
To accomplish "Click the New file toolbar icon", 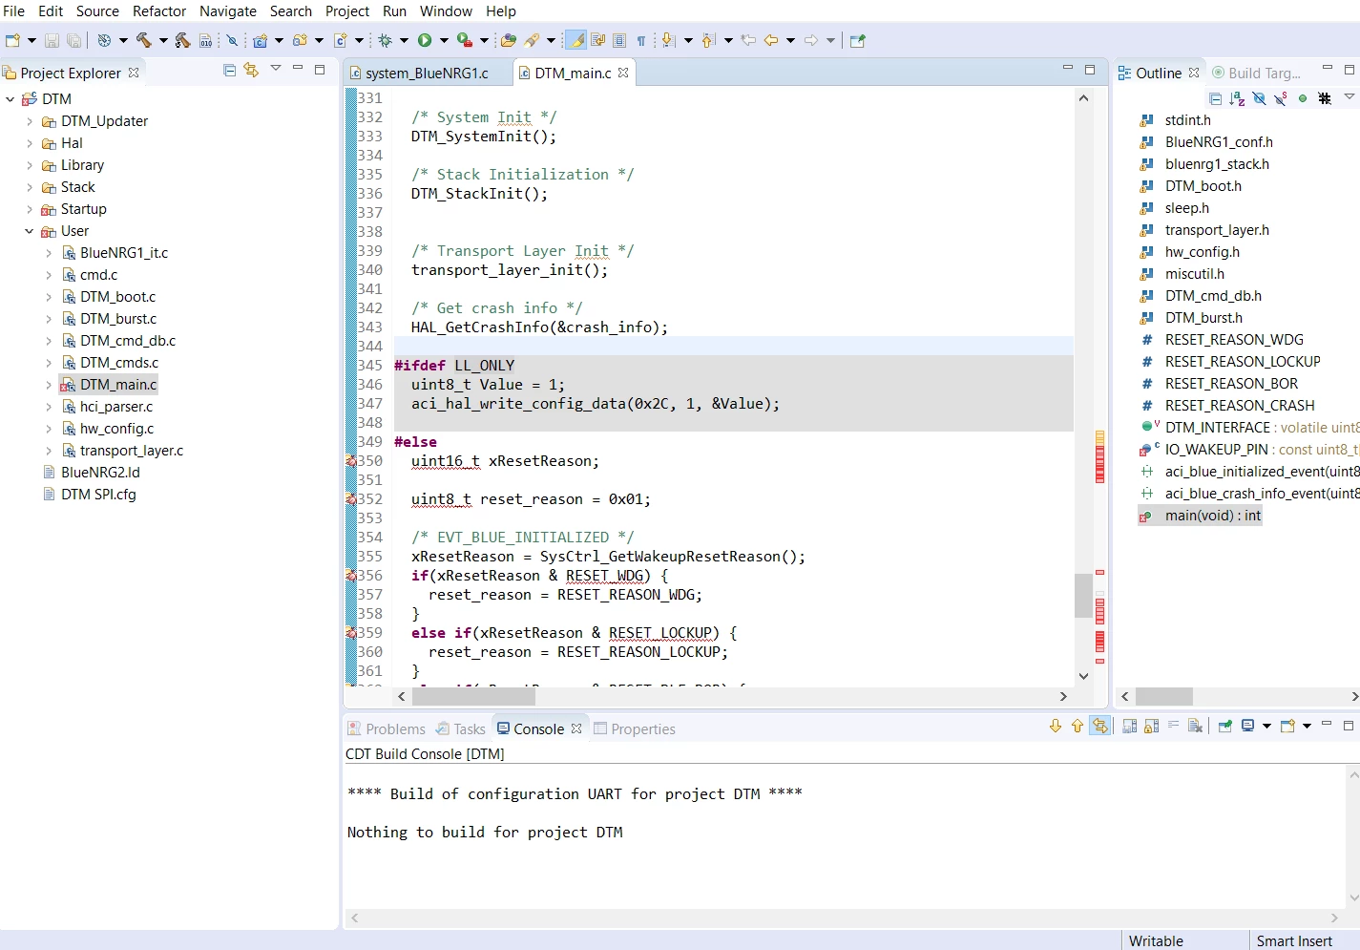I will (x=12, y=40).
